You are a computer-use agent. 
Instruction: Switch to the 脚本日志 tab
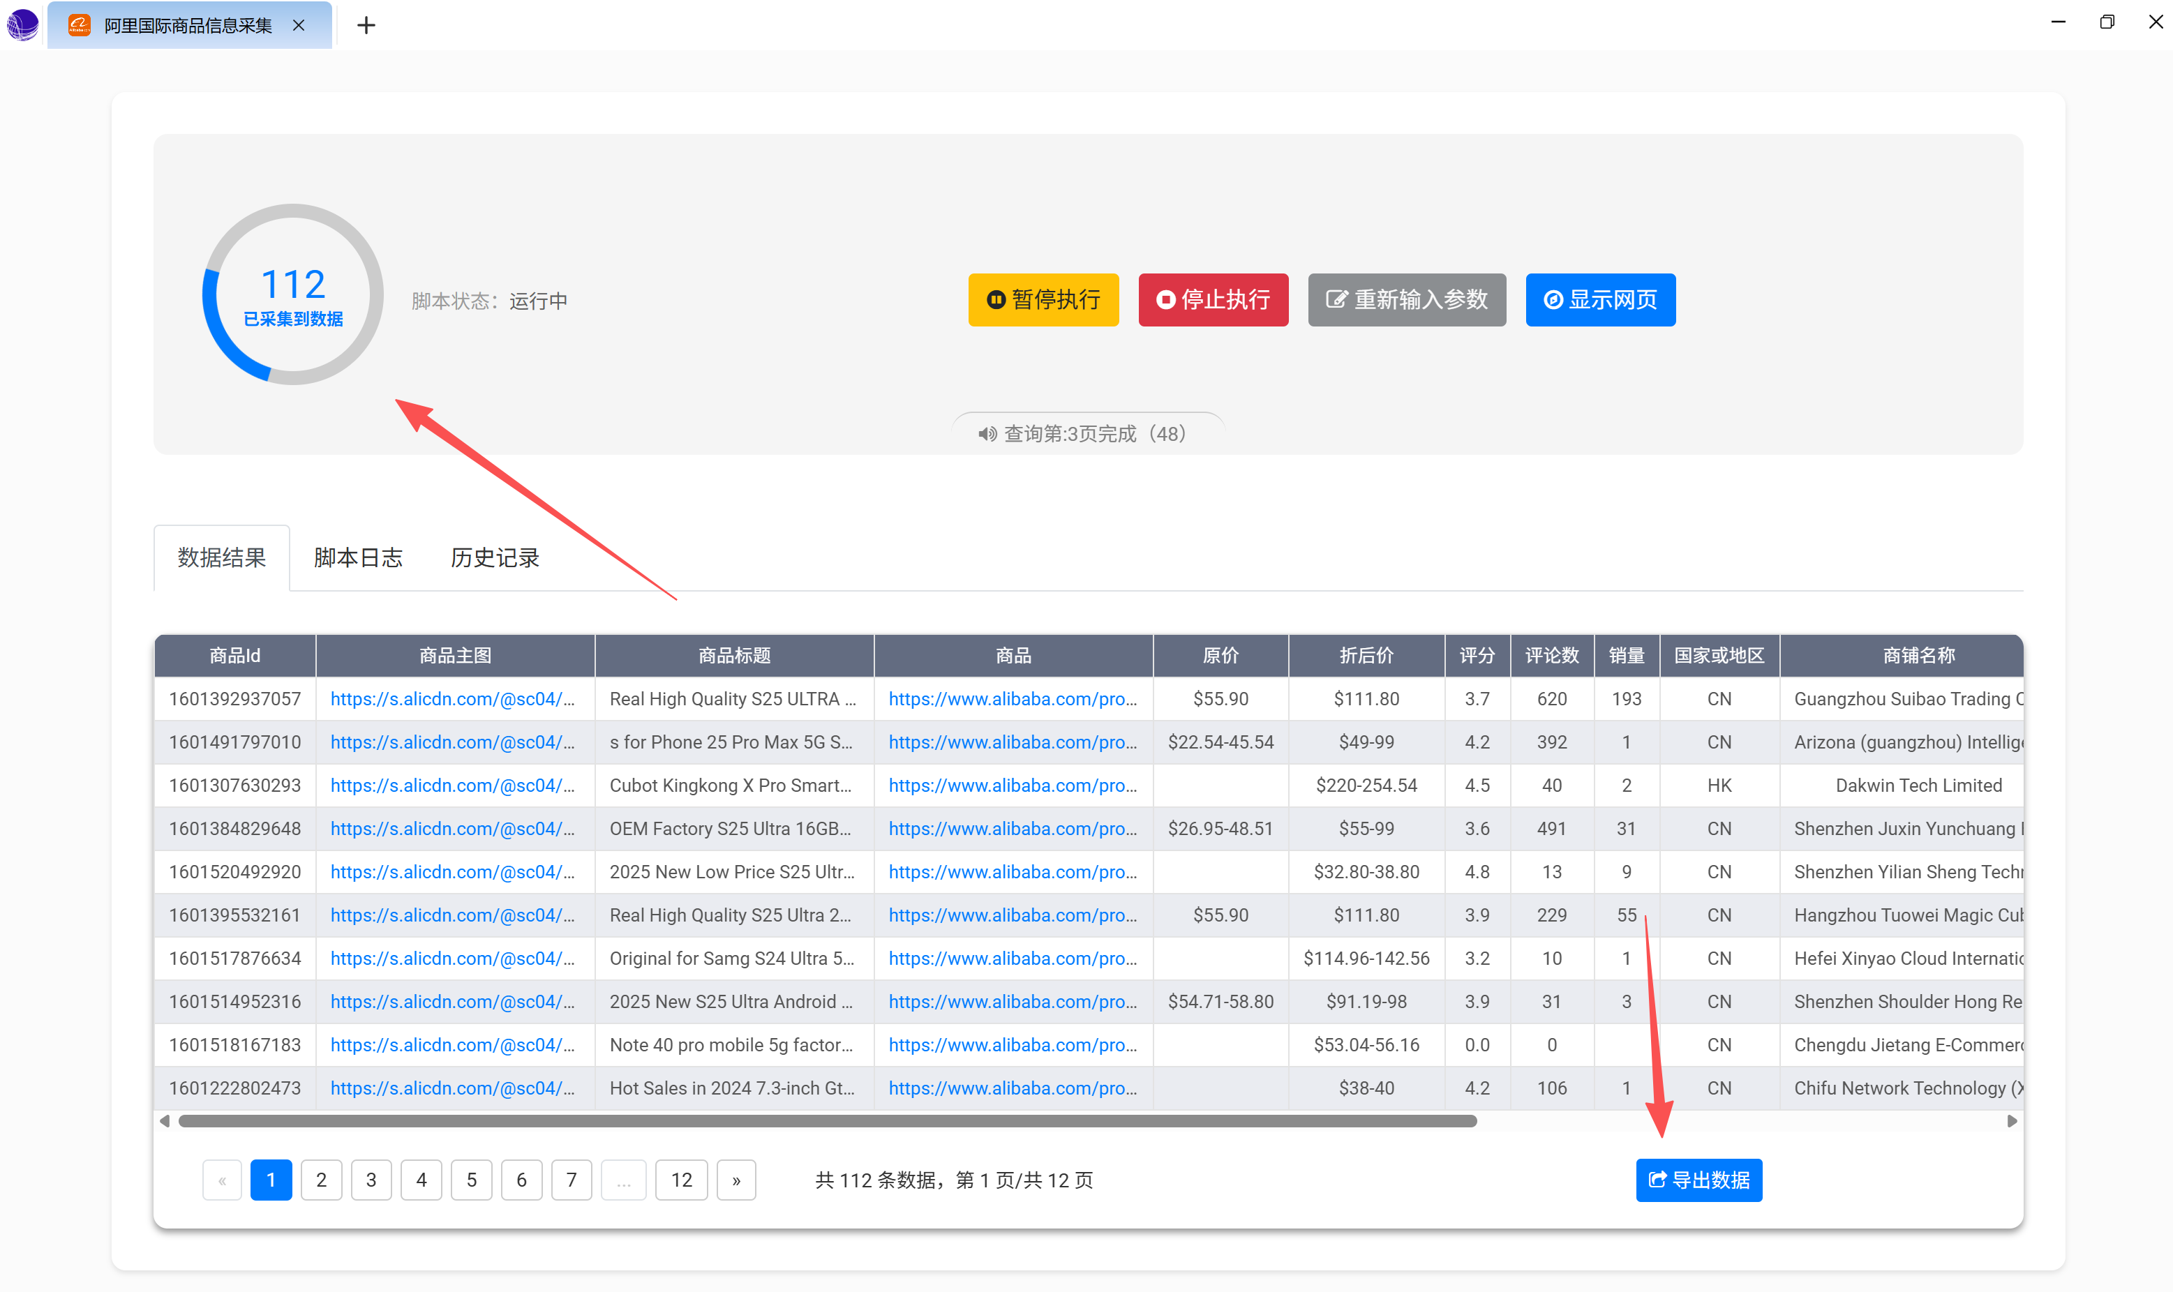point(358,557)
